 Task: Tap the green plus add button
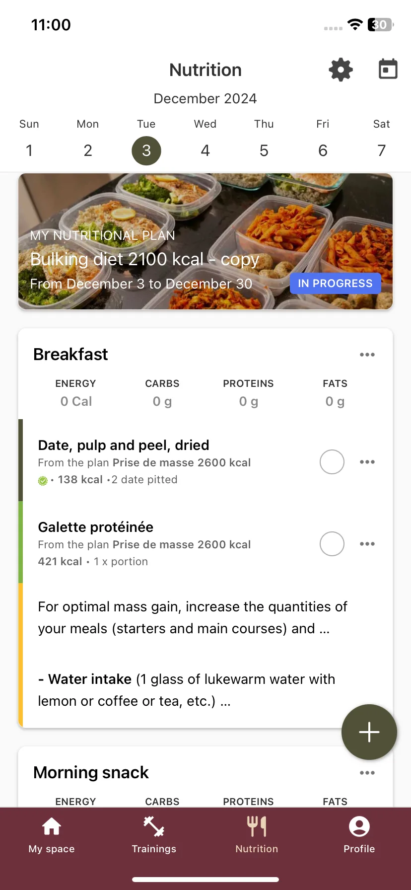369,732
